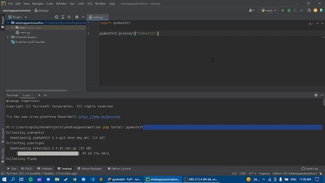Collapse all icon in Project panel header
325x183 pixels.
point(69,17)
